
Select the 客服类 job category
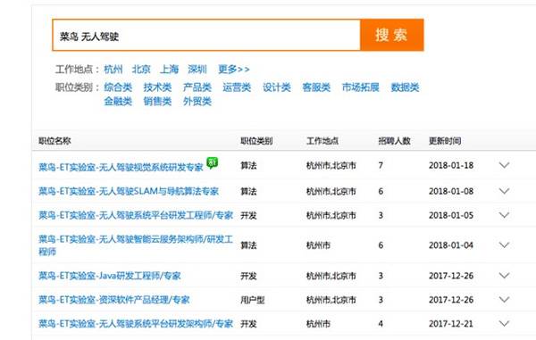(316, 87)
